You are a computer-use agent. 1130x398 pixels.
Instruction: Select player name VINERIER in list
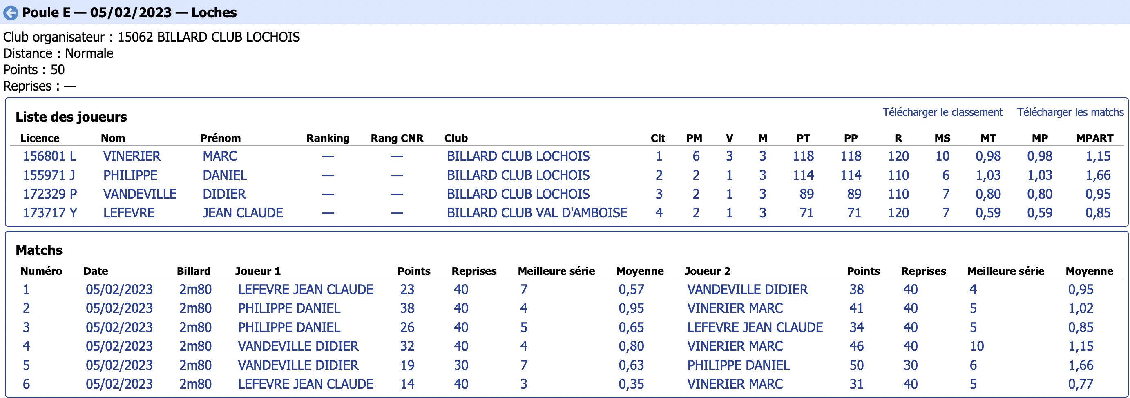pos(132,156)
